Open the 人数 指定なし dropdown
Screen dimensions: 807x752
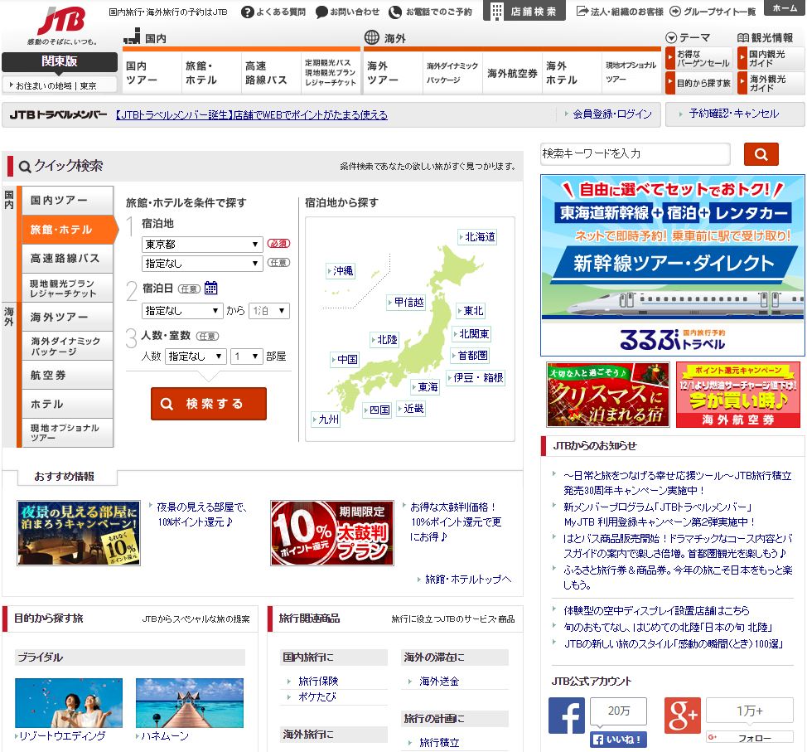click(x=196, y=356)
